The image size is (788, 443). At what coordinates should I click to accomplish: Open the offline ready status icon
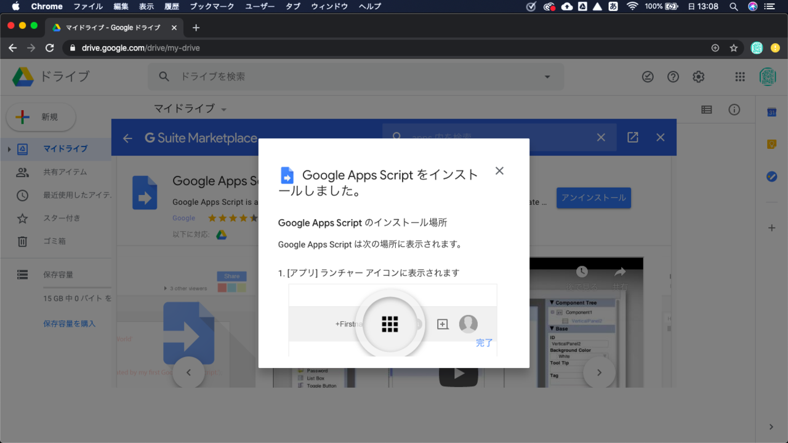[648, 76]
